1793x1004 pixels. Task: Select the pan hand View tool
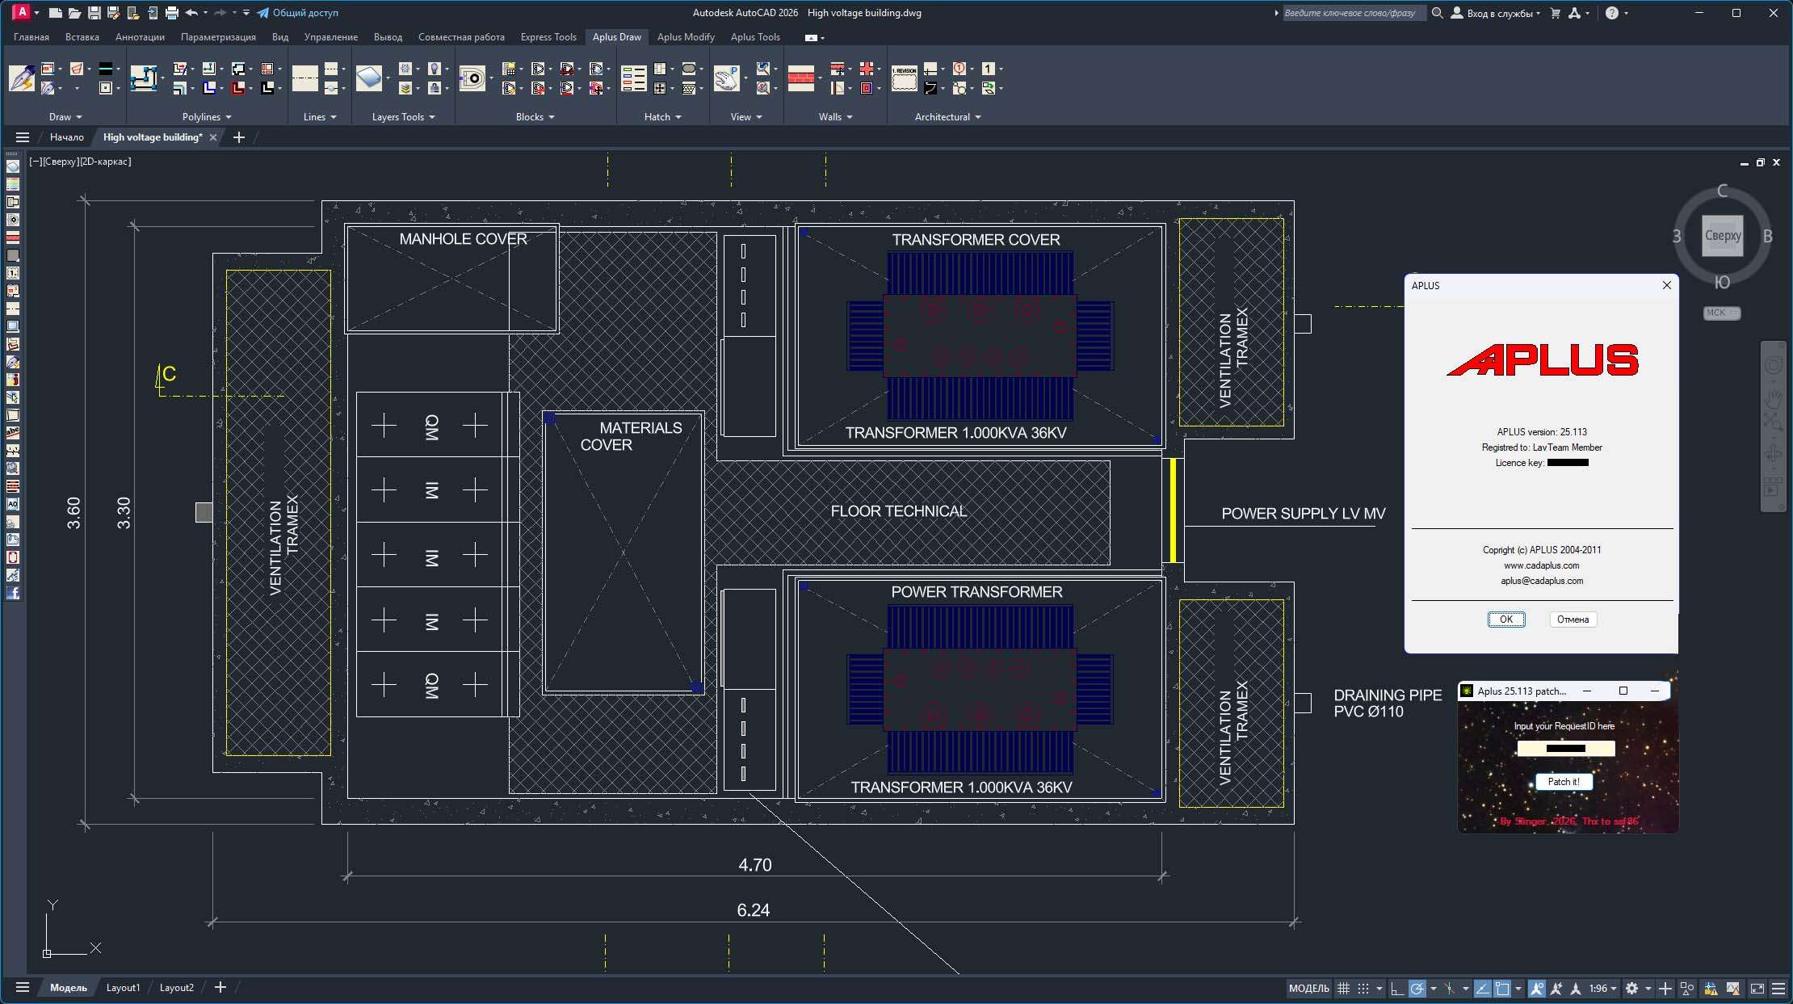click(726, 78)
